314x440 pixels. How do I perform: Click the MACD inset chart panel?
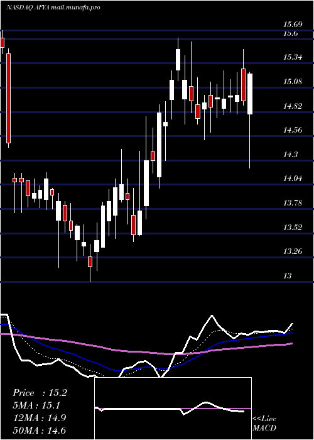173,409
